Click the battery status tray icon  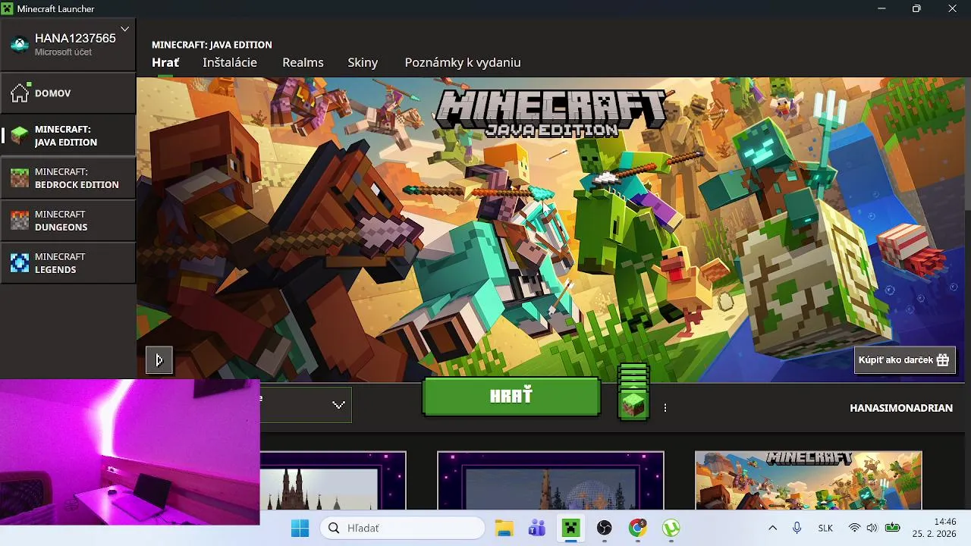892,528
